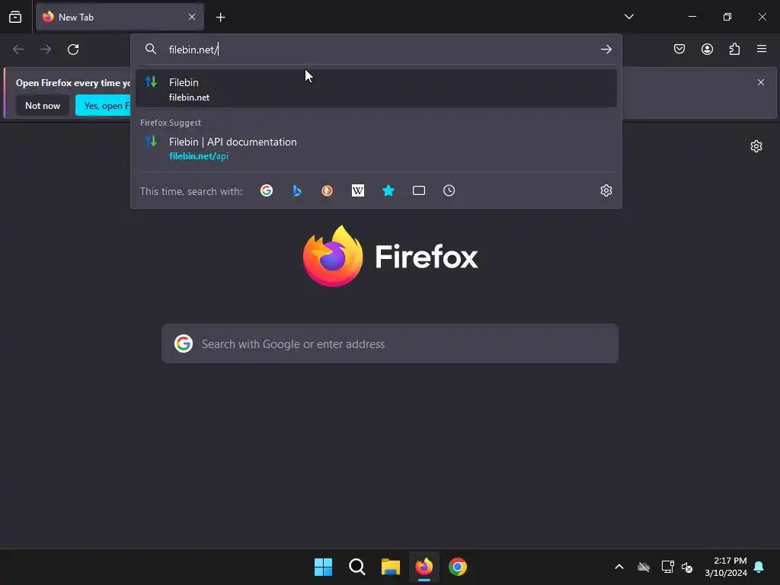Screen dimensions: 780x585
Task: Dismiss the Open Firefox every time banner
Action: (761, 82)
